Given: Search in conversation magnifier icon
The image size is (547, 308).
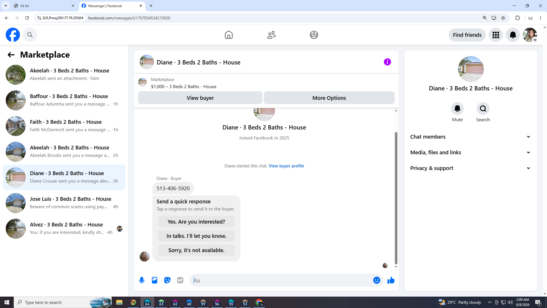Looking at the screenshot, I should 483,109.
